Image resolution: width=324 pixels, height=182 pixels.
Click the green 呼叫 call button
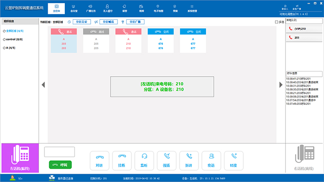pos(60,165)
